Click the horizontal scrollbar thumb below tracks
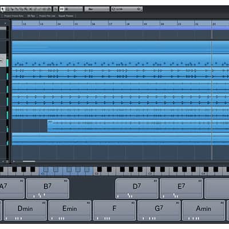 point(29,161)
